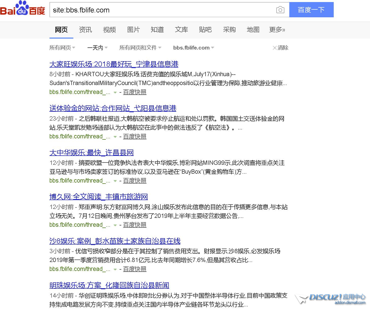
Task: Click URL under 送体验金的网站 result
Action: (80, 136)
